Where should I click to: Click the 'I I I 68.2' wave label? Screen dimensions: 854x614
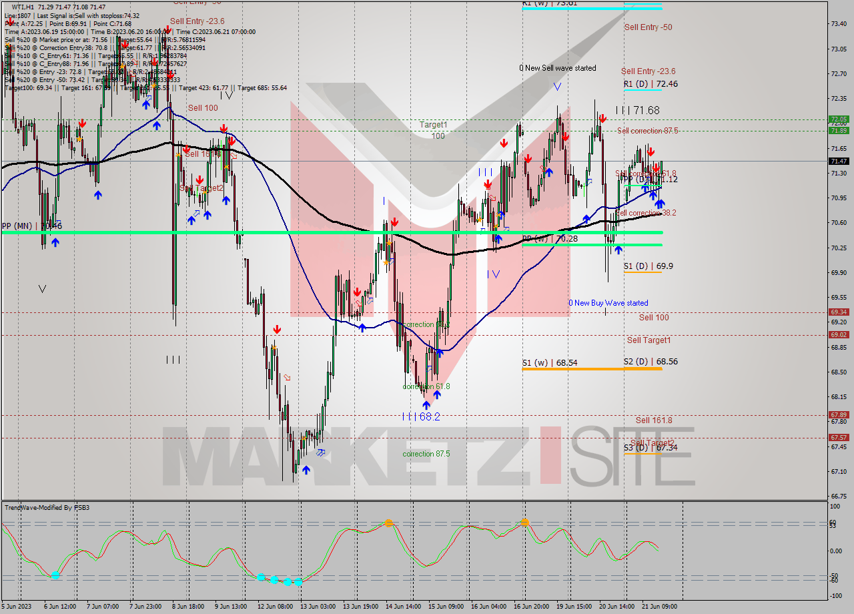[x=421, y=416]
